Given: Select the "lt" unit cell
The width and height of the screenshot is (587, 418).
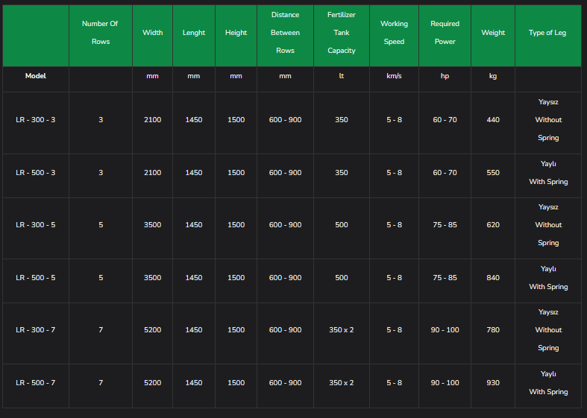Looking at the screenshot, I should point(341,76).
